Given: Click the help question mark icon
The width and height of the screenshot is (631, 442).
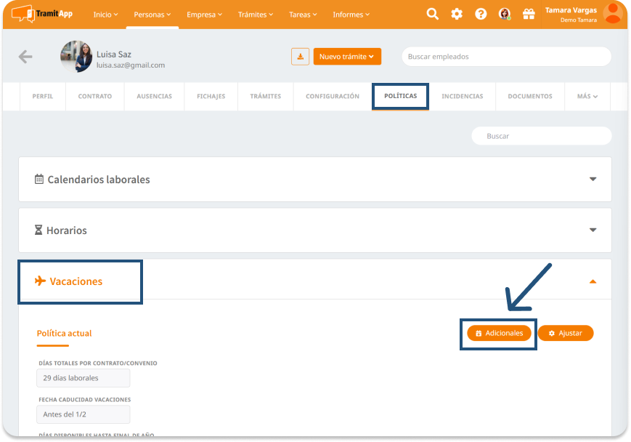Looking at the screenshot, I should (481, 14).
